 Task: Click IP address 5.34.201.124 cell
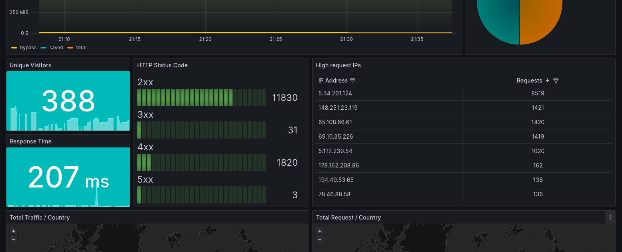coord(335,93)
